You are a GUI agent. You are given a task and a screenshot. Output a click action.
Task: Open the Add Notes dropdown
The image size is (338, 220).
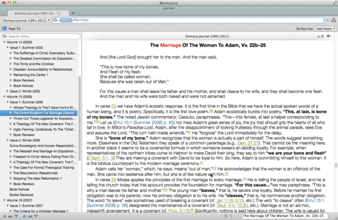point(326,29)
